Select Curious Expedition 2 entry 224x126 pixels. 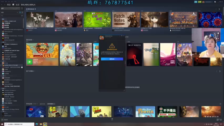click(x=13, y=80)
